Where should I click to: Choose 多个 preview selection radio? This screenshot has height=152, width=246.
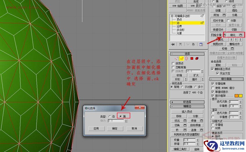[x=195, y=87]
